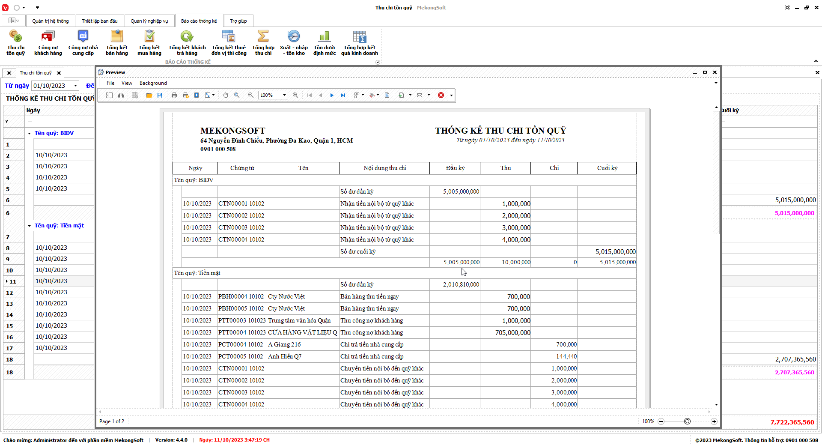Screen dimensions: 822x445
Task: Click the binoculars Find icon
Action: click(x=121, y=96)
